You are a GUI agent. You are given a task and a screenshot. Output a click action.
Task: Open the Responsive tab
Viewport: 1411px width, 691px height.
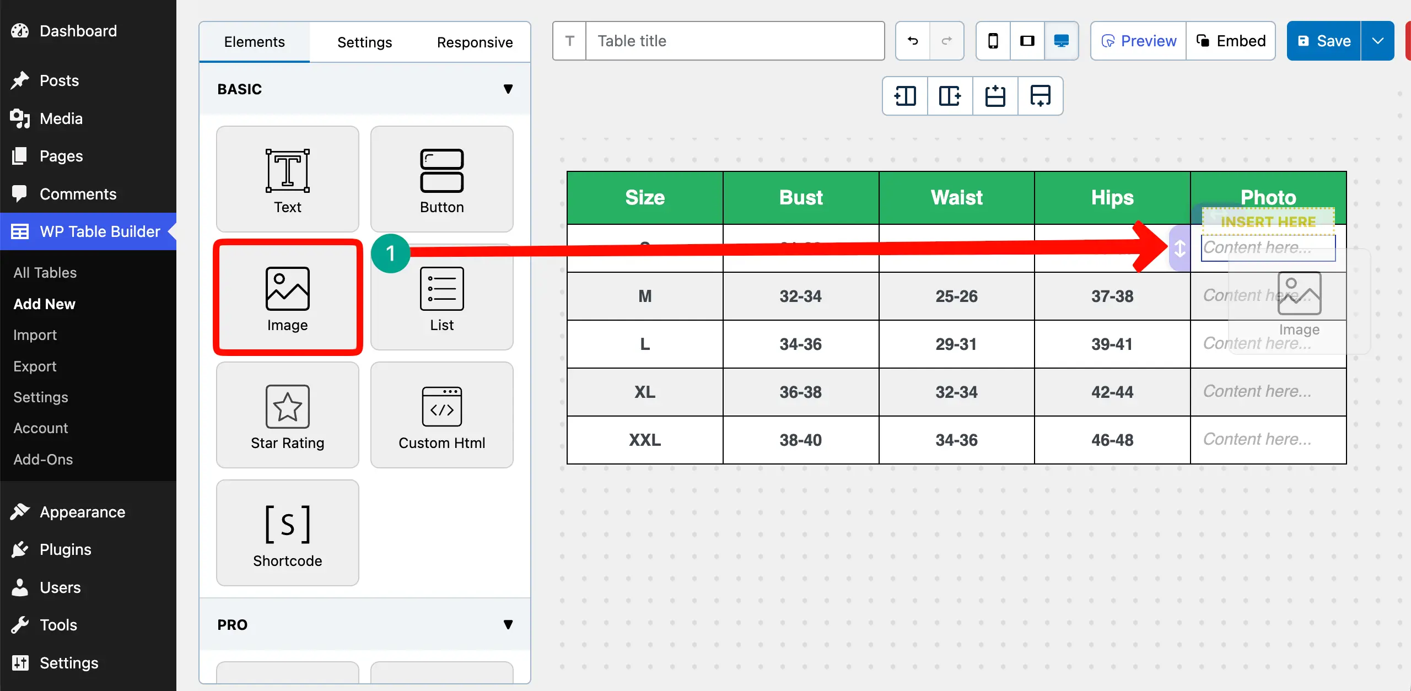pos(475,41)
